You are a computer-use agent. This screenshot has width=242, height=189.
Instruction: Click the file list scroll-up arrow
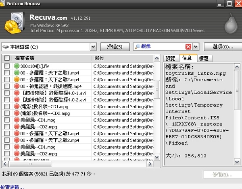(x=157, y=58)
